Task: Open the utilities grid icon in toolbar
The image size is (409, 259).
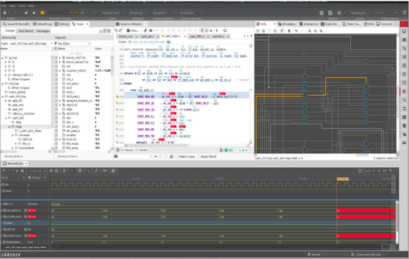Action: [x=322, y=13]
